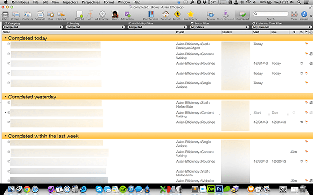Viewport: 313px width, 195px height.
Task: Open the Inspect info icon
Action: pyautogui.click(x=304, y=15)
